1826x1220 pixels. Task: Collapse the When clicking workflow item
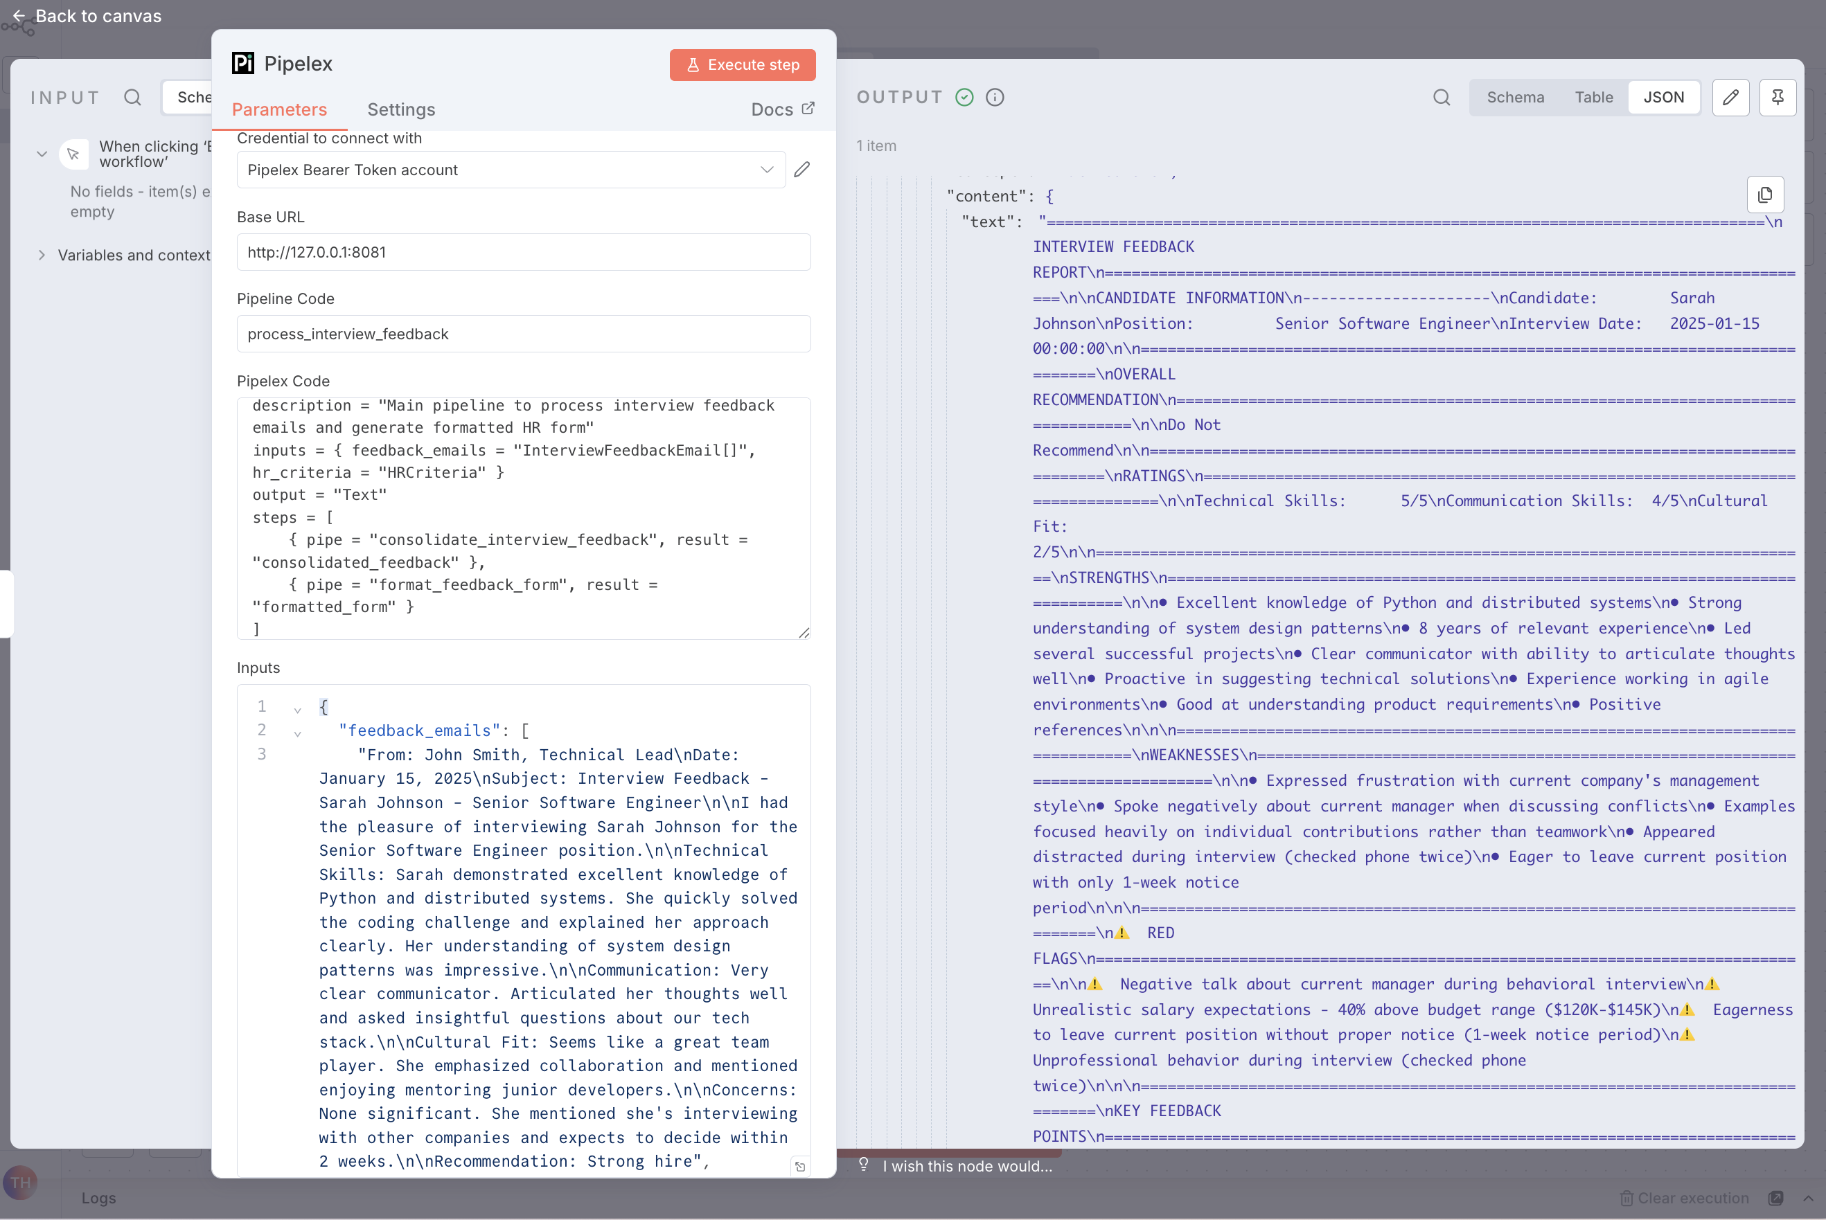[x=42, y=154]
